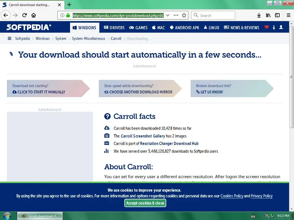The height and width of the screenshot is (220, 294).
Task: Open the Games category
Action: pyautogui.click(x=138, y=28)
